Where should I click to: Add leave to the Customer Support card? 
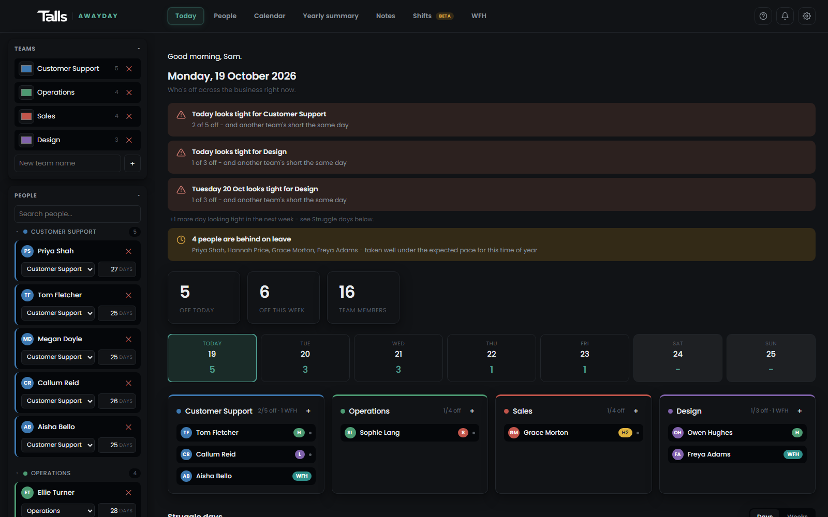pos(308,411)
